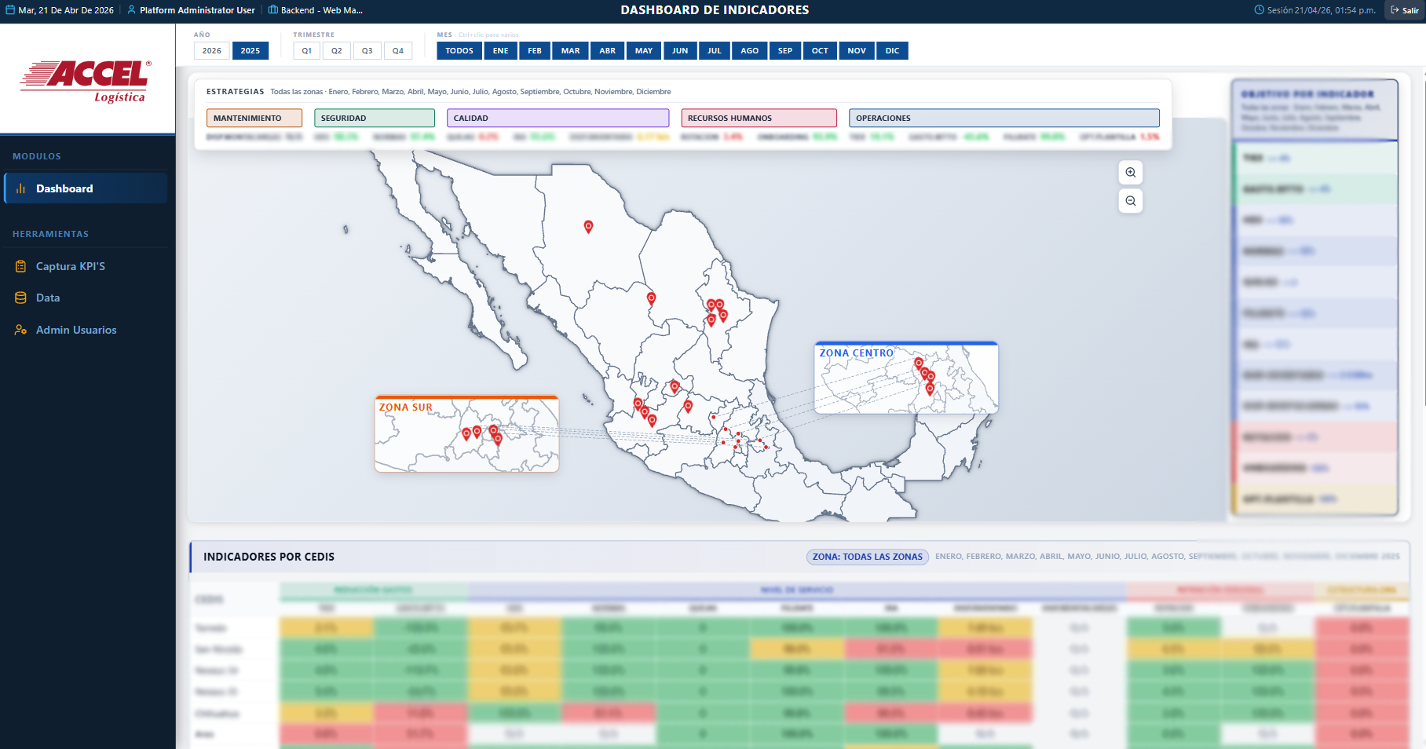Click the ZONA SUR map inset
This screenshot has height=749, width=1426.
pos(466,434)
